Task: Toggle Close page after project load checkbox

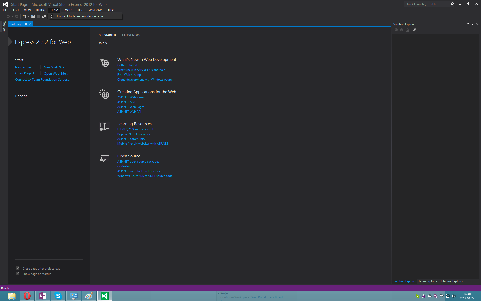Action: pyautogui.click(x=18, y=268)
